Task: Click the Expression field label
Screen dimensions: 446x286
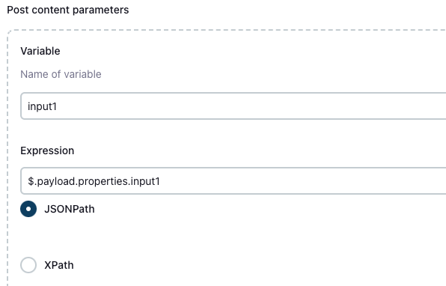Action: point(47,150)
